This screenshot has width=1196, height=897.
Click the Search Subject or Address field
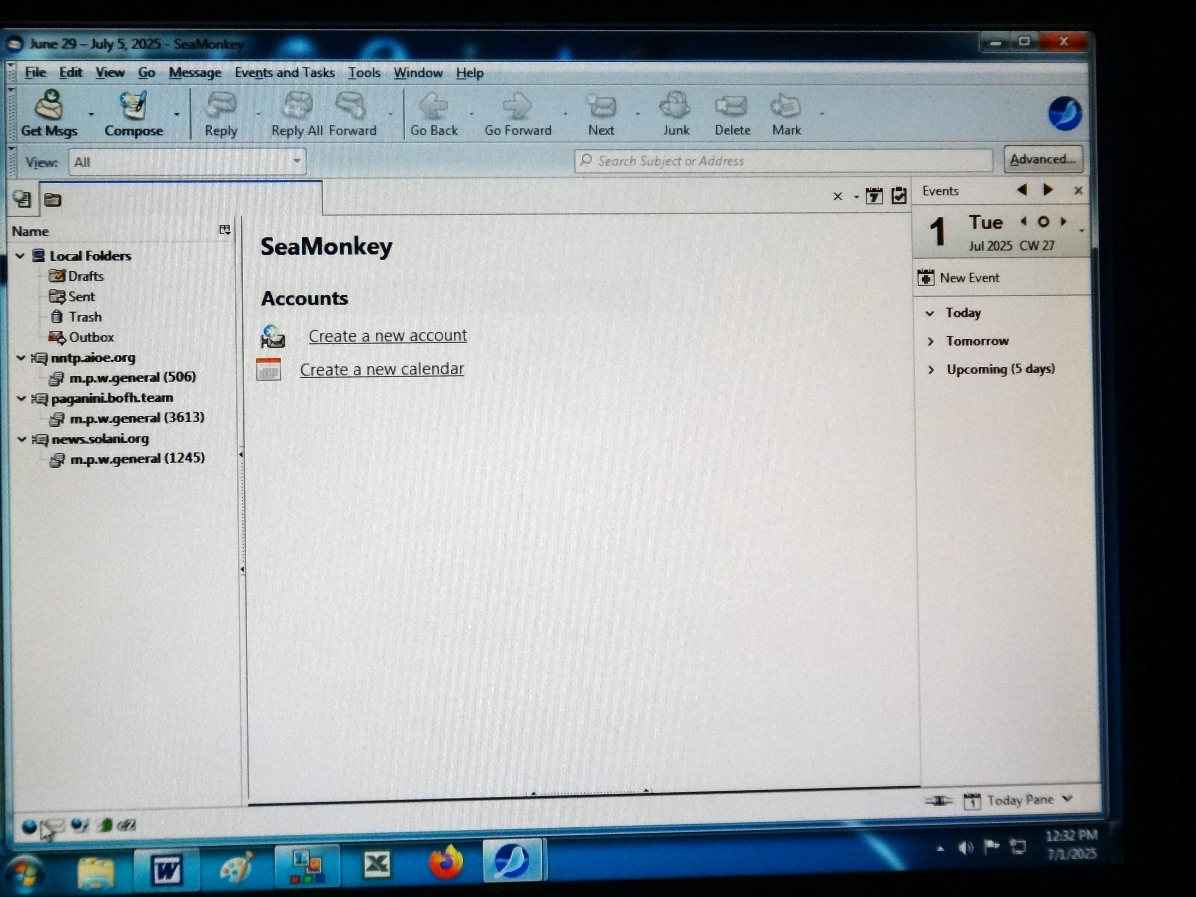pos(783,161)
